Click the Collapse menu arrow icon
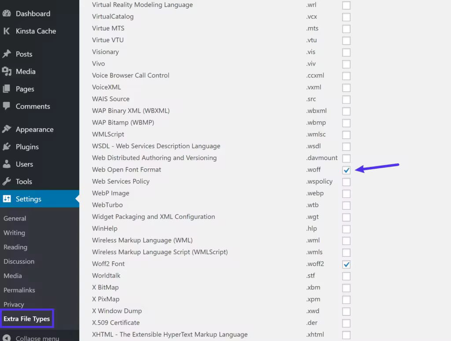The height and width of the screenshot is (341, 451). tap(7, 338)
